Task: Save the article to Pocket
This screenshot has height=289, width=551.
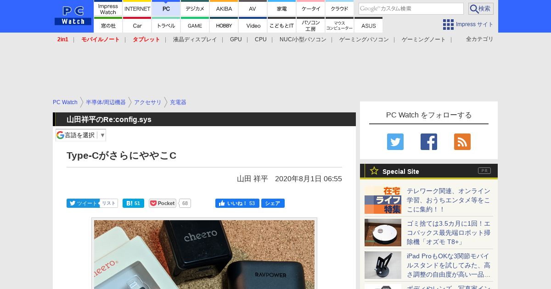Action: pyautogui.click(x=163, y=203)
